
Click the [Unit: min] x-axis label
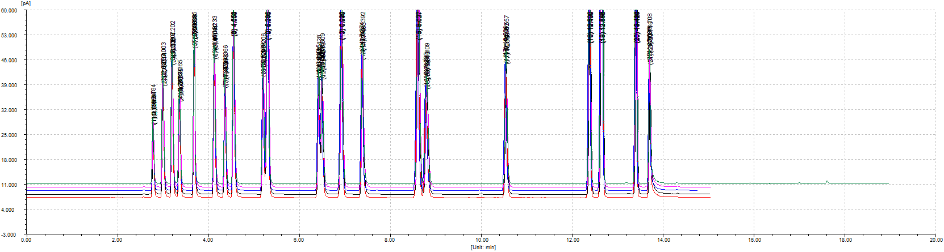click(482, 247)
